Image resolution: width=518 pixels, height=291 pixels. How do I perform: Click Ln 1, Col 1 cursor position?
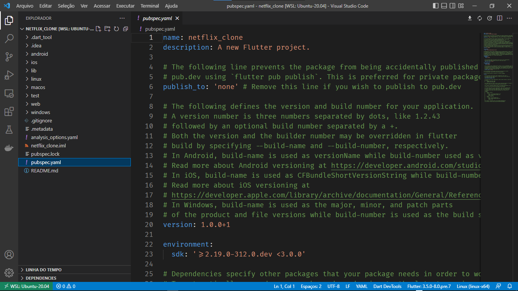pos(284,286)
